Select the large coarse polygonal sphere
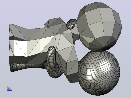This screenshot has width=131, height=98. pos(99,27)
